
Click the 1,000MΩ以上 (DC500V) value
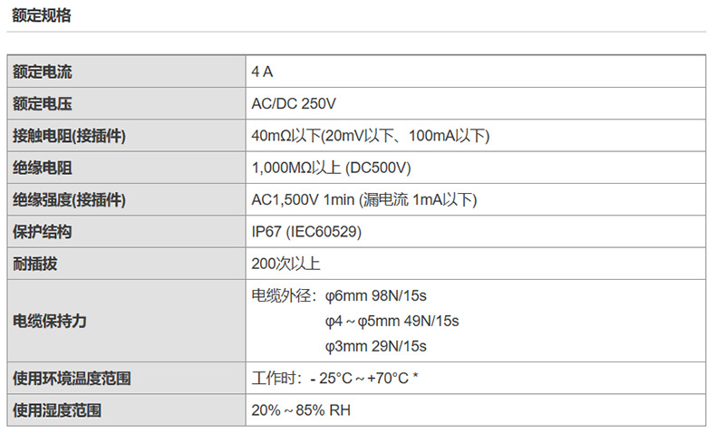332,168
